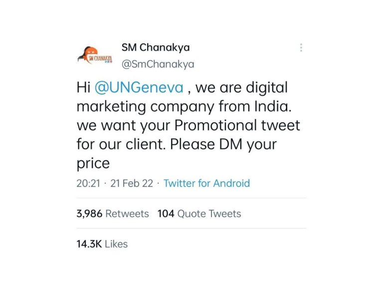Click the "Please DM your" text line

[x=223, y=145]
